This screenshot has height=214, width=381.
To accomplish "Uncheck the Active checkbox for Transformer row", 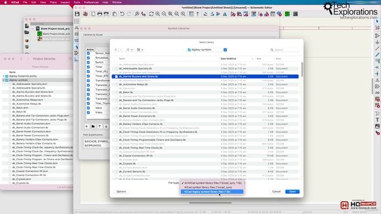I will [88, 81].
